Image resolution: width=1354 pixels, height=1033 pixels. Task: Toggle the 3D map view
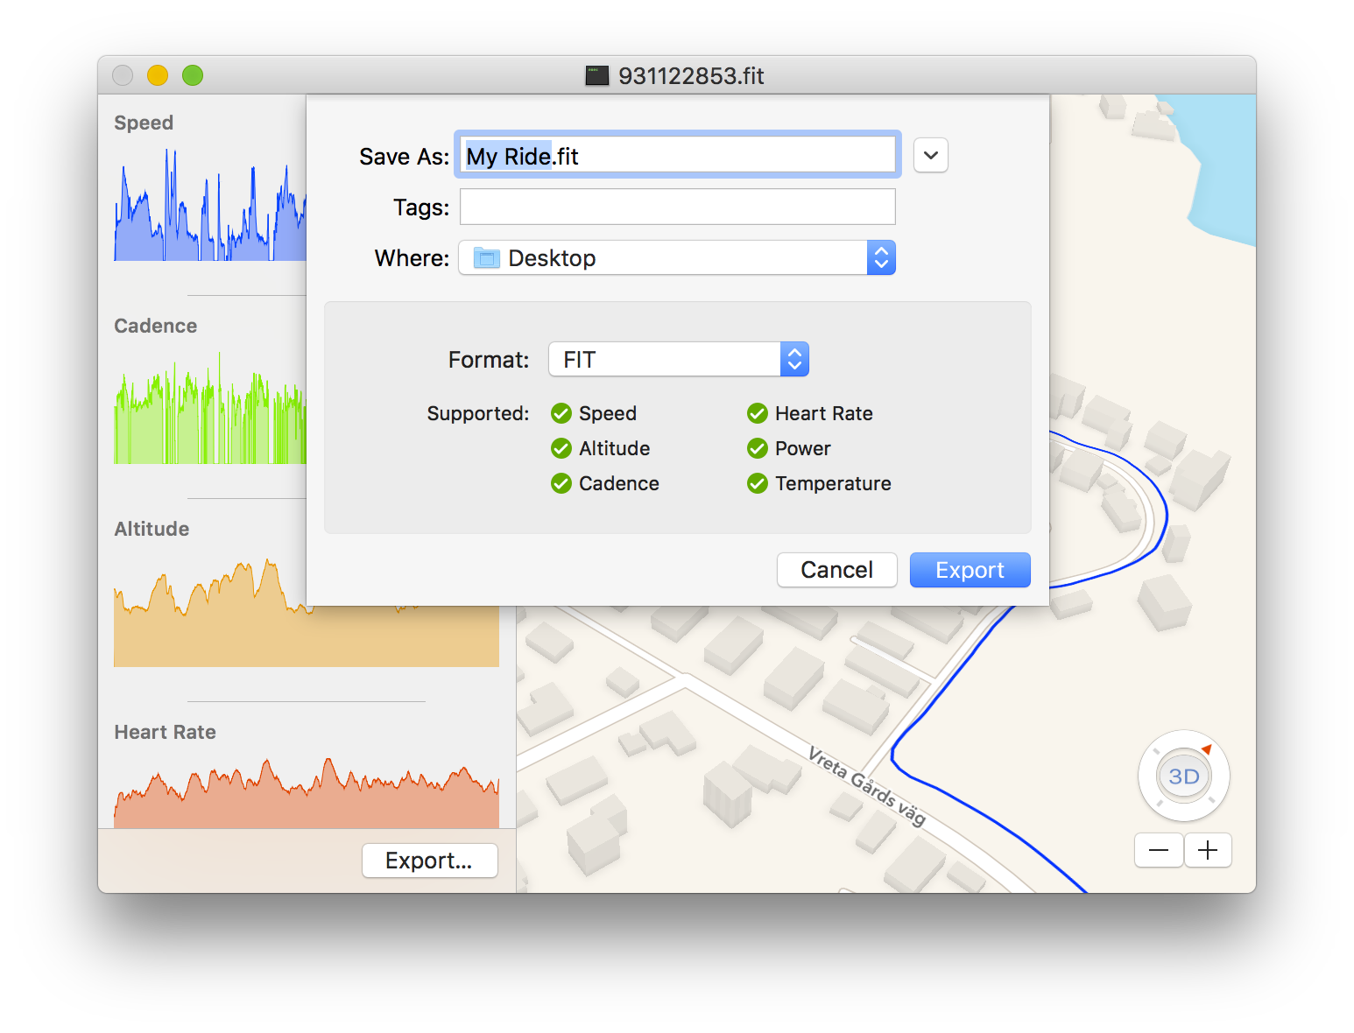point(1183,777)
